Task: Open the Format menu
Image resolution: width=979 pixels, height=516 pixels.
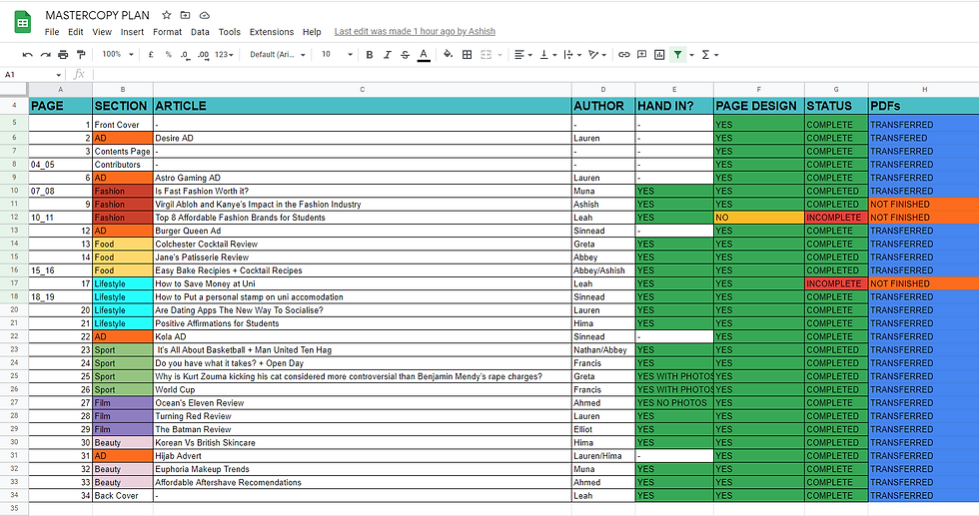Action: (168, 32)
